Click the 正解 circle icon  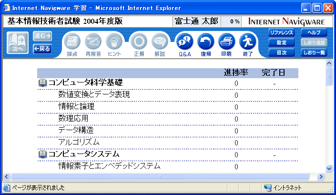click(x=139, y=41)
